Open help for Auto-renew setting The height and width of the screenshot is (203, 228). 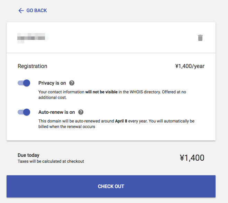[81, 112]
